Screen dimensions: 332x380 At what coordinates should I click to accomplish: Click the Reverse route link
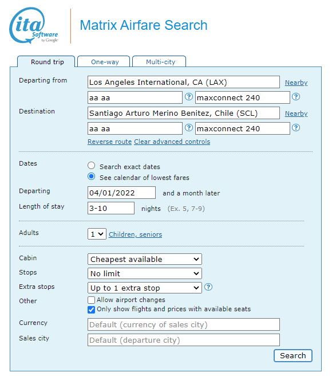pyautogui.click(x=109, y=142)
